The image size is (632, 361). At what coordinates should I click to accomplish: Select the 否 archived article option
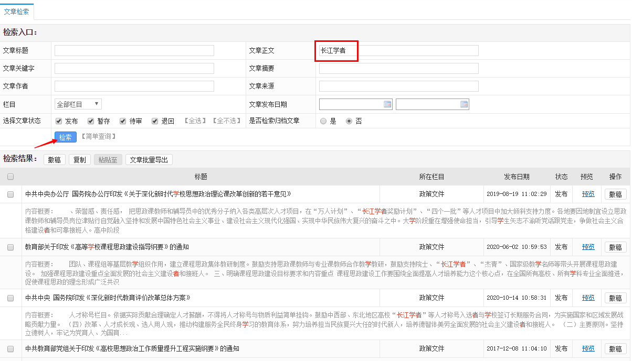[349, 121]
